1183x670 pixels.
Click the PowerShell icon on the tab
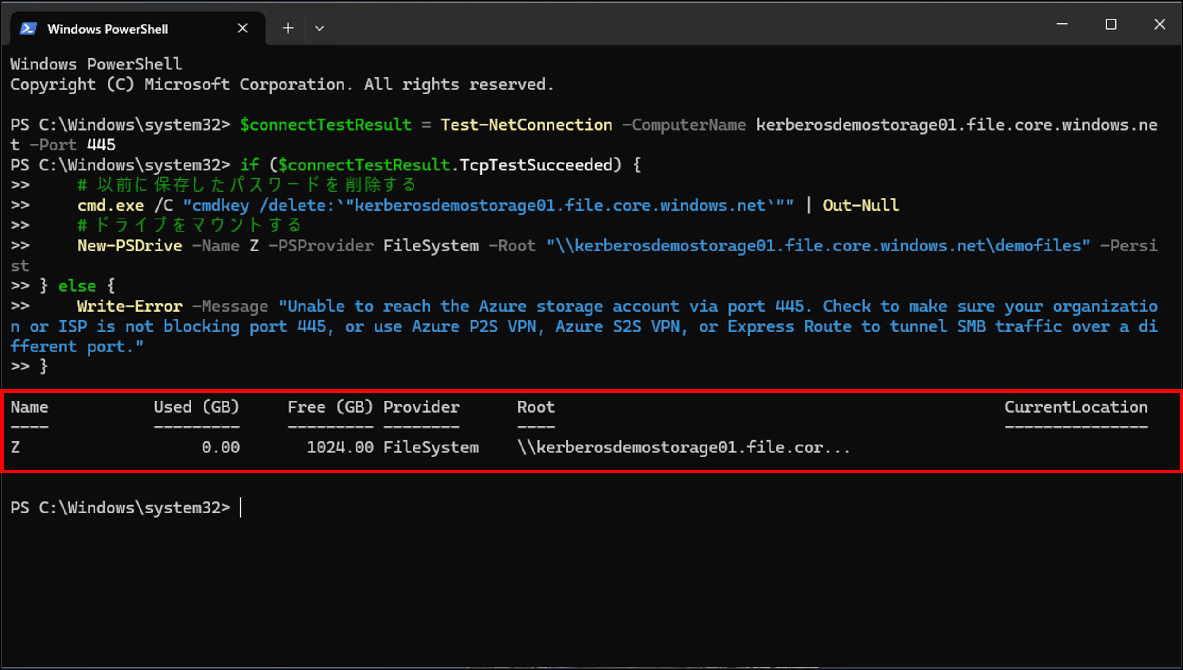point(28,29)
